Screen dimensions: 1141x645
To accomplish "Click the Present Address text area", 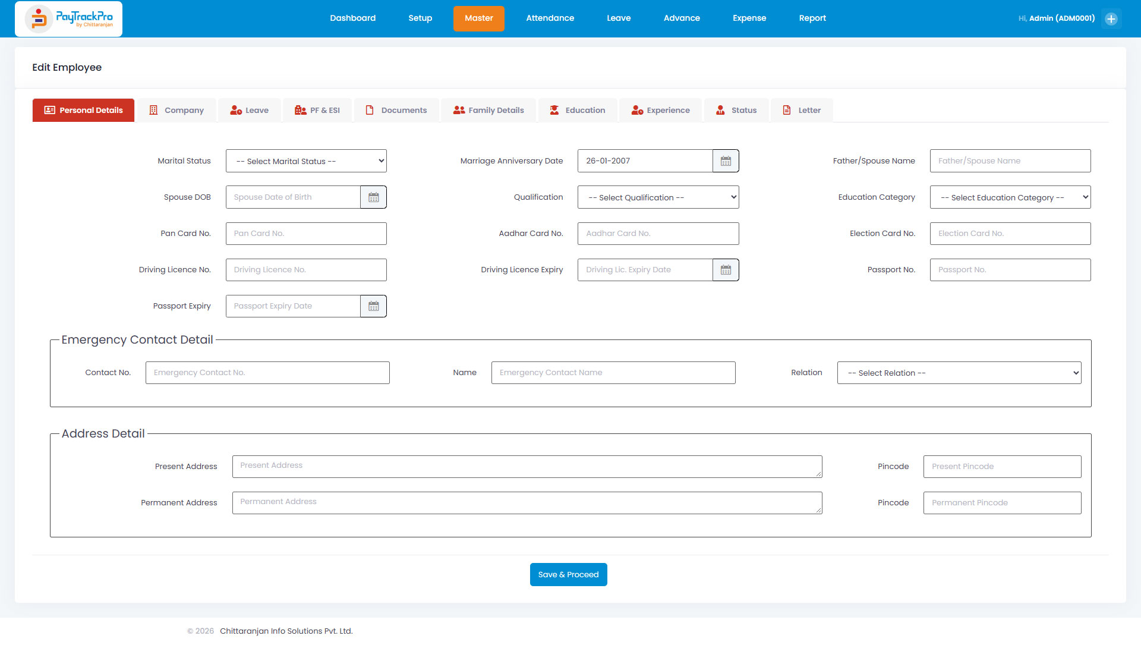I will [x=527, y=467].
